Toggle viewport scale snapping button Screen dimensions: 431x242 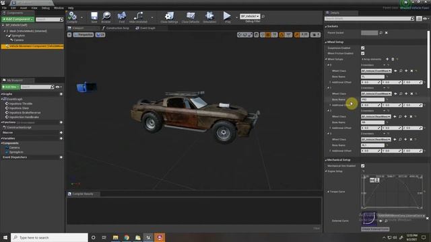pyautogui.click(x=297, y=35)
